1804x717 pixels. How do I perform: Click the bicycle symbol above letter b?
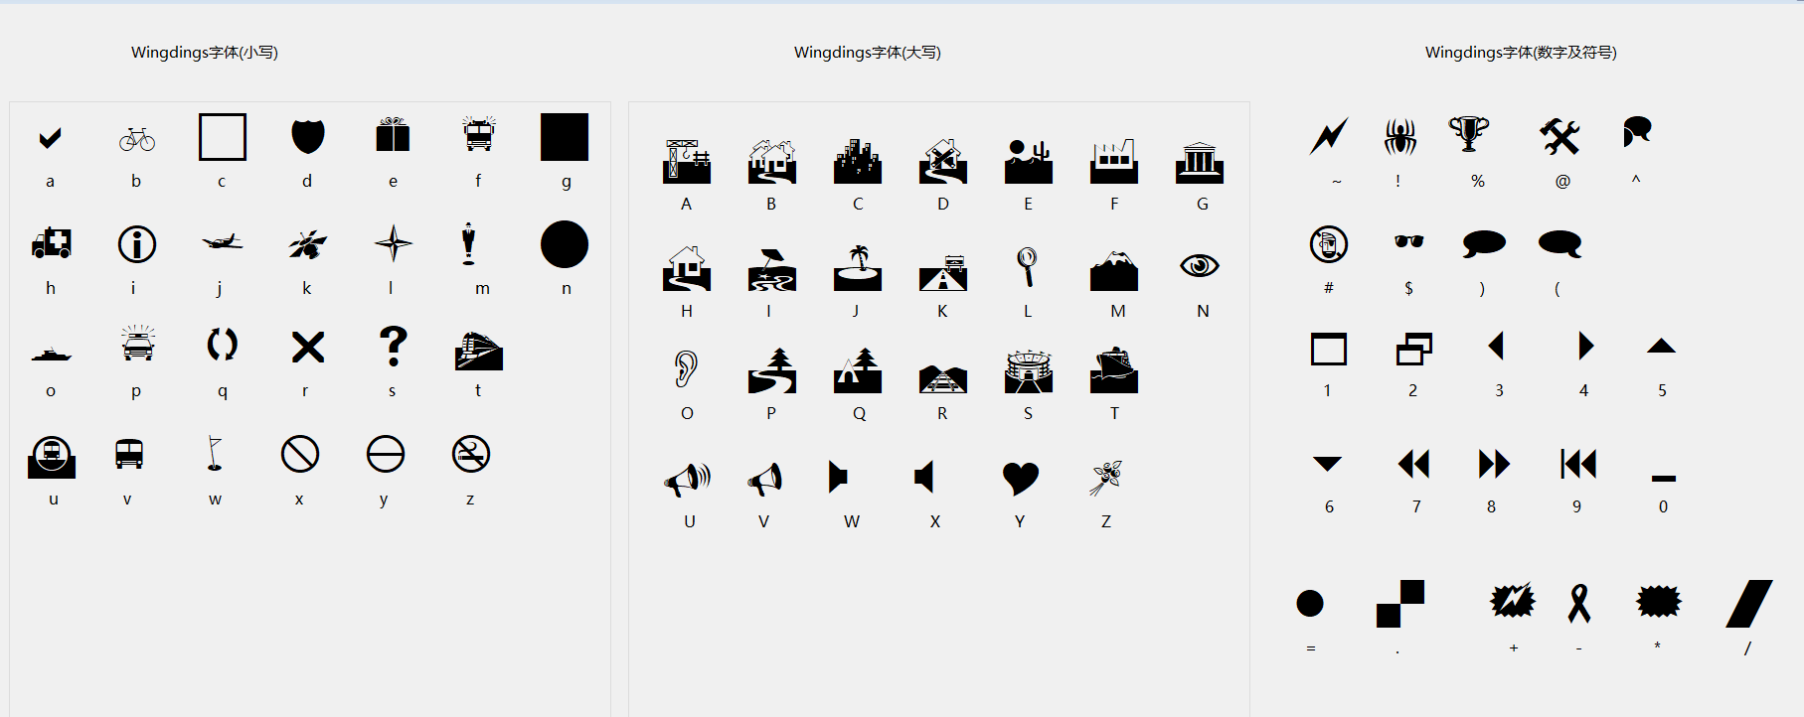[137, 139]
